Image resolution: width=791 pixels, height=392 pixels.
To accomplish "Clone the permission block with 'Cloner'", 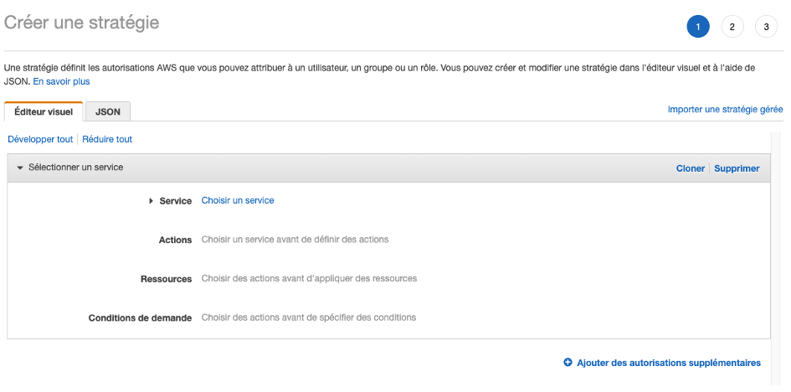I will 691,168.
